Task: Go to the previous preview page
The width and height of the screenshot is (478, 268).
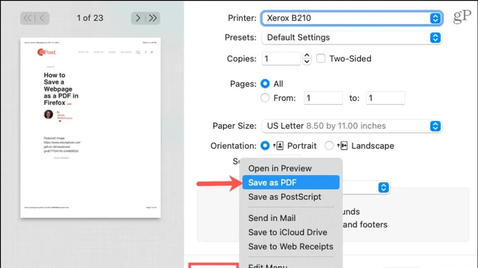Action: pos(43,18)
